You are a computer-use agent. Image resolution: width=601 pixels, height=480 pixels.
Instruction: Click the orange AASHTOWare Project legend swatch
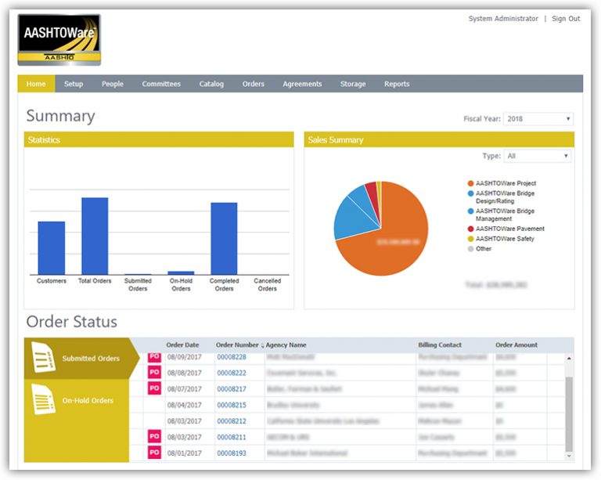pyautogui.click(x=470, y=183)
